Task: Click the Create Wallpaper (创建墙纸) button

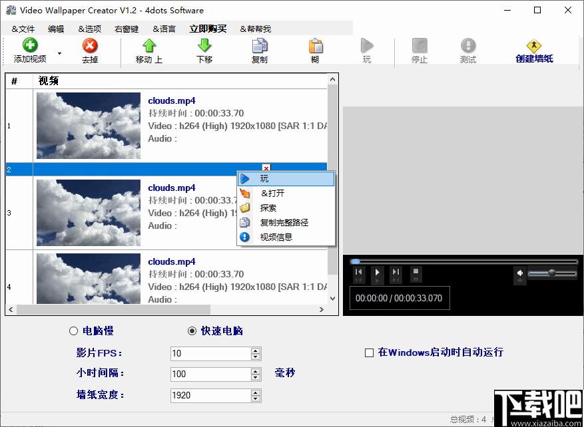Action: tap(534, 51)
